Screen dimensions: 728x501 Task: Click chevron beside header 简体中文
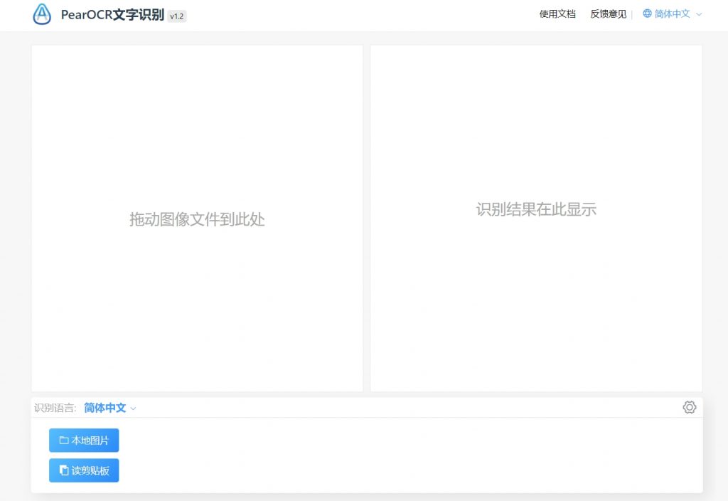pyautogui.click(x=699, y=14)
